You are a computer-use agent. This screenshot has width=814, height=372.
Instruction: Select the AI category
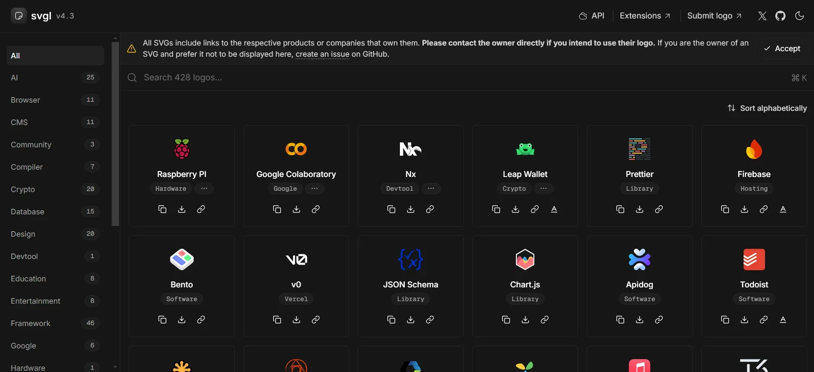coord(55,78)
